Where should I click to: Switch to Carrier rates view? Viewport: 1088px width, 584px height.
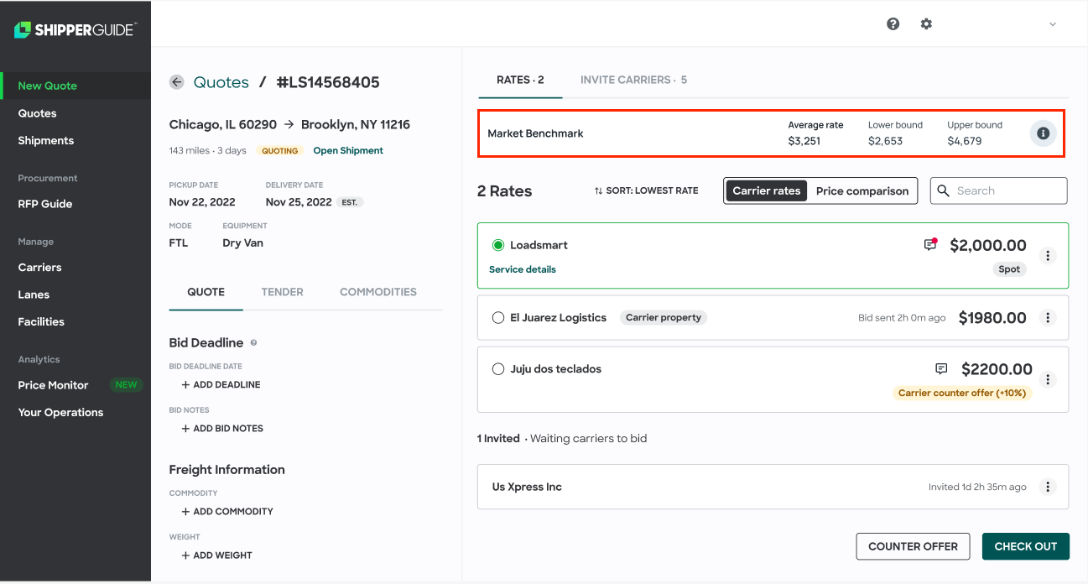767,190
